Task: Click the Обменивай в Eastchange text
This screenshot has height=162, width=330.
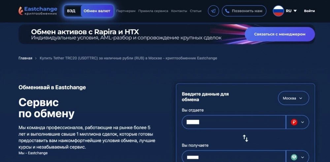Action: (x=52, y=87)
